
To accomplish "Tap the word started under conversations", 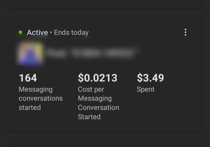I will coord(29,108).
